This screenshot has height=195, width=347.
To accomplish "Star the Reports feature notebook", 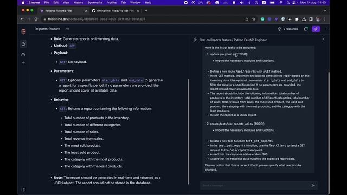I will 67,29.
